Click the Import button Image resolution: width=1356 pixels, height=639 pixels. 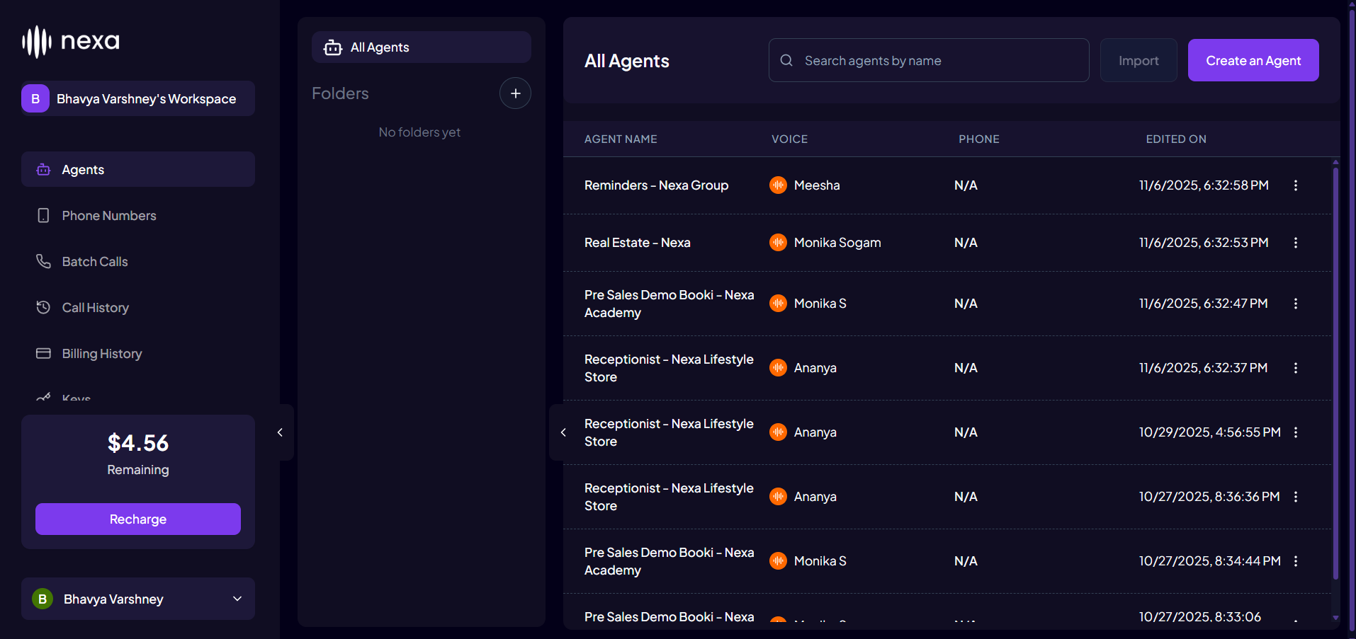point(1139,60)
